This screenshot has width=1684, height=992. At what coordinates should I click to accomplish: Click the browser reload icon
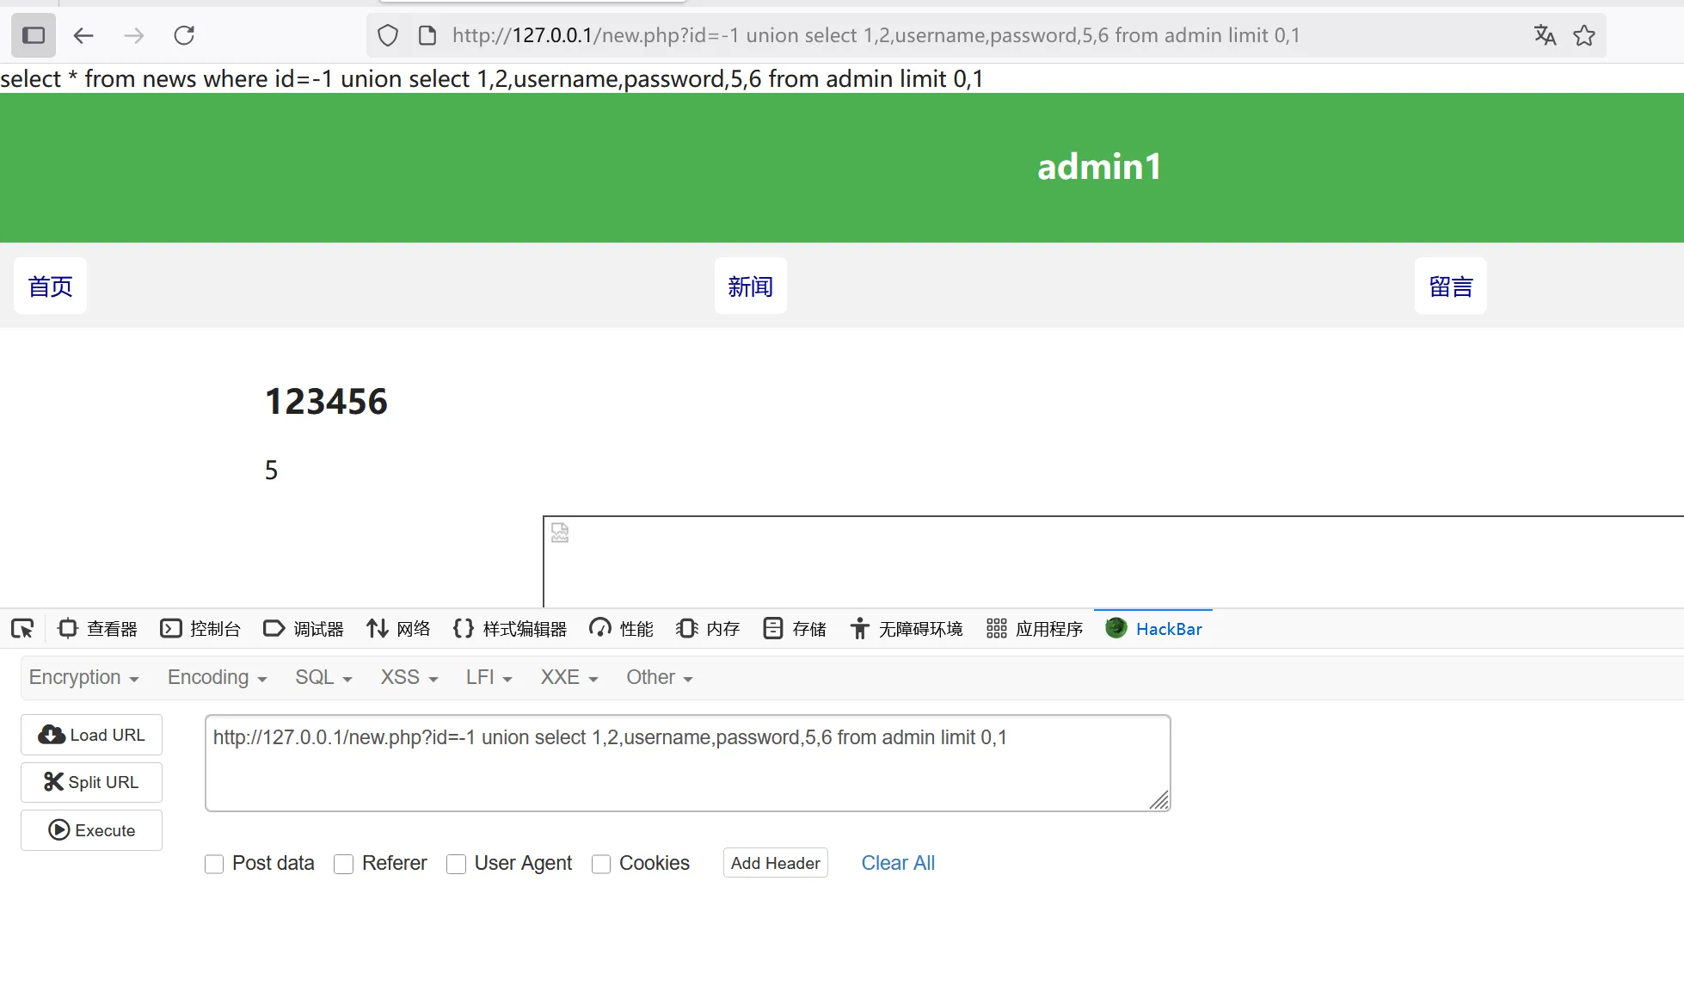point(184,35)
